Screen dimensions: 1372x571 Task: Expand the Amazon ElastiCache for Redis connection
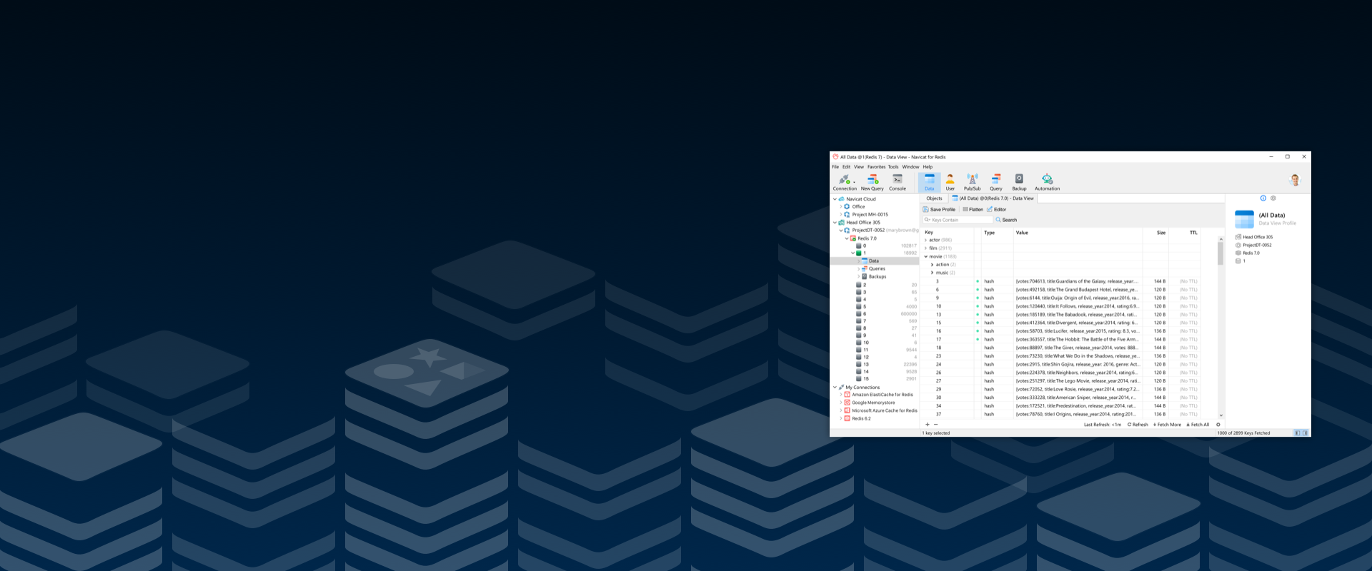coord(841,395)
